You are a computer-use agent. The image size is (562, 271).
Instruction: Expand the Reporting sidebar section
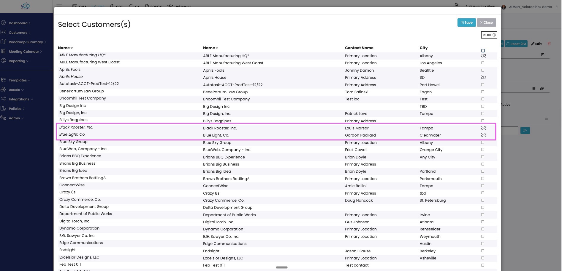(x=19, y=61)
